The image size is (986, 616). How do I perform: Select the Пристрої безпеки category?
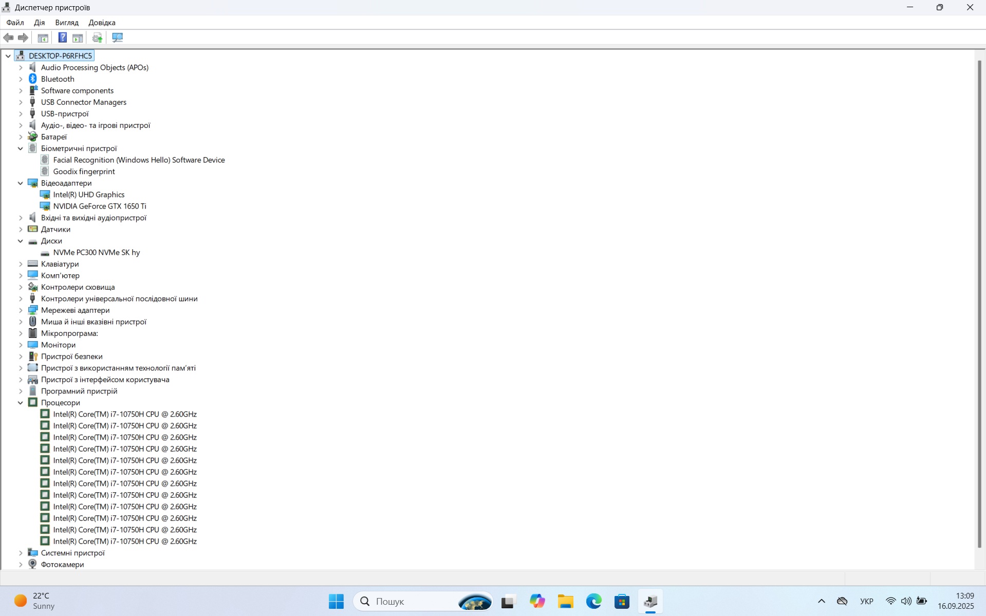[x=71, y=356]
